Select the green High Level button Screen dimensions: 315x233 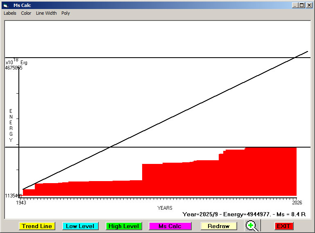[124, 226]
